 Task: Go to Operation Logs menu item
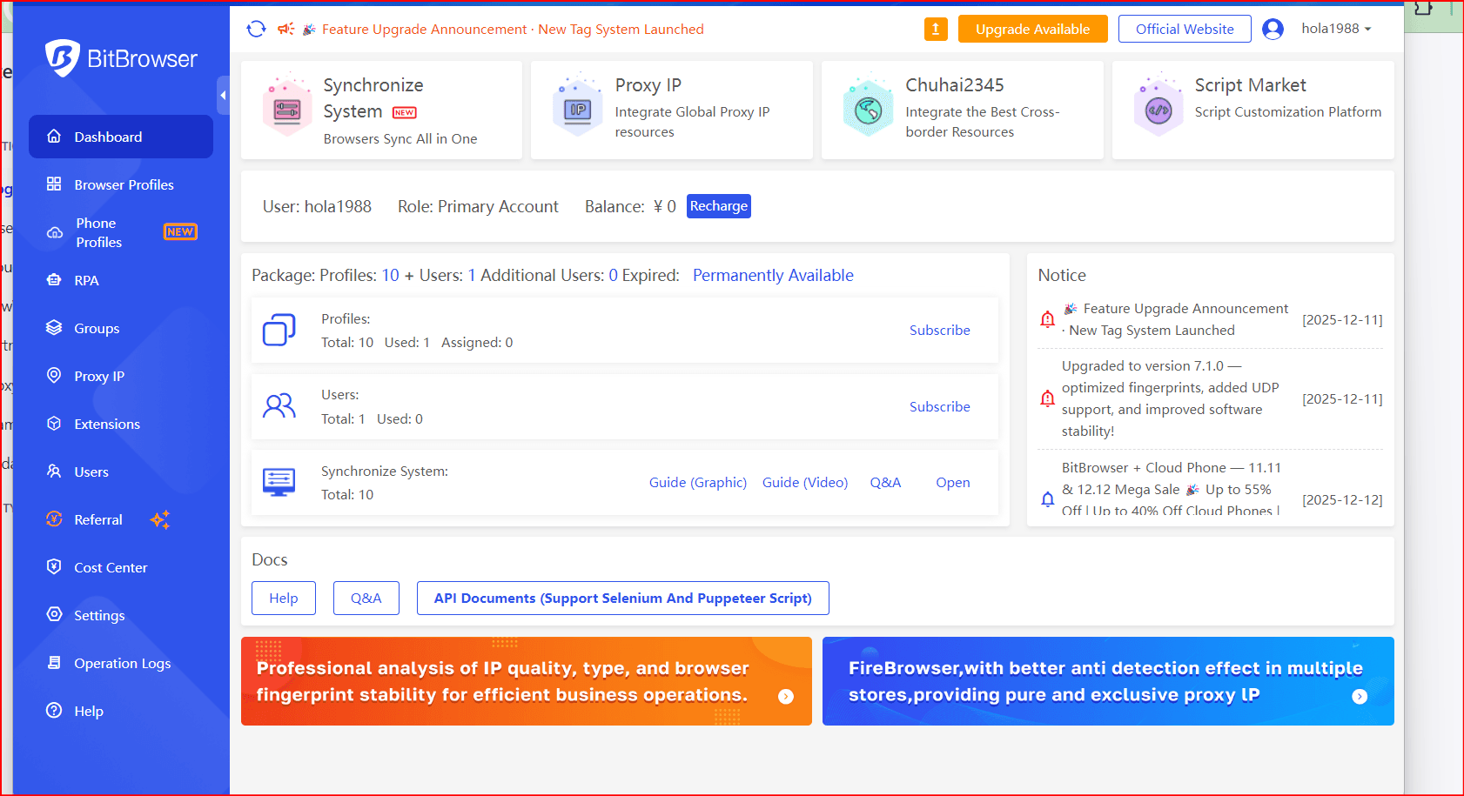[122, 663]
